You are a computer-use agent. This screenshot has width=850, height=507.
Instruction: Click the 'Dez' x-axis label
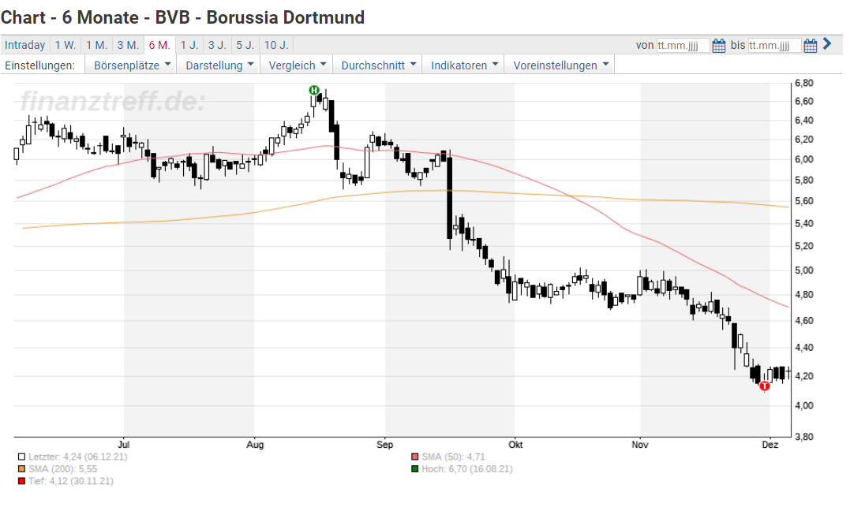click(x=770, y=445)
